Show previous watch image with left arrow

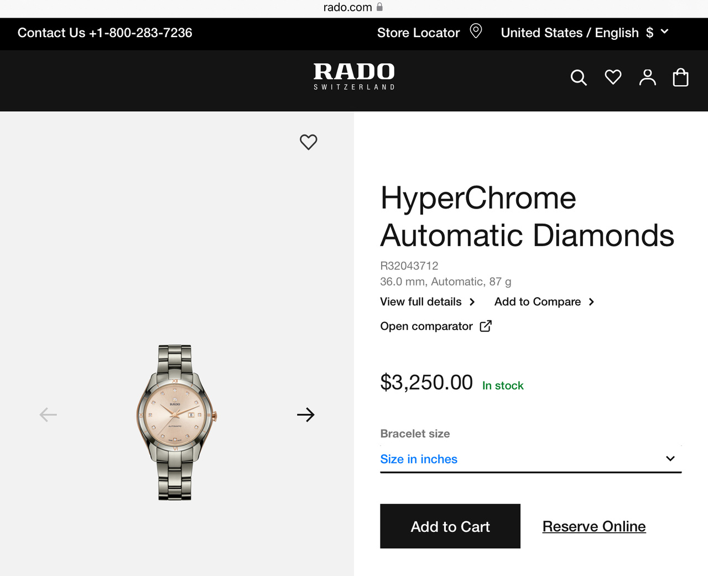(x=48, y=414)
